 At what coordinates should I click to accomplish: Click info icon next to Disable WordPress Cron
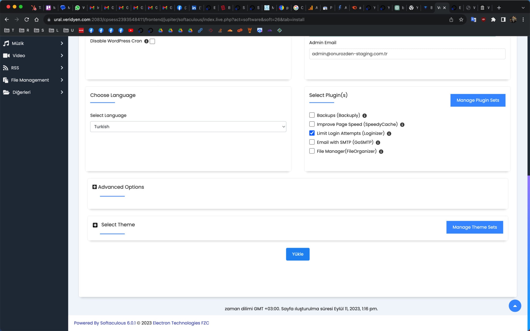[x=146, y=41]
